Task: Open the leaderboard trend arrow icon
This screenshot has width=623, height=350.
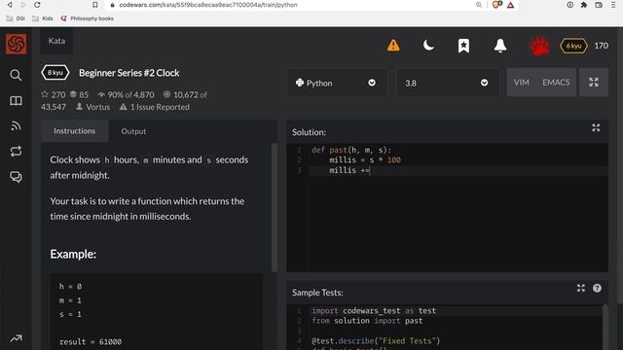Action: [x=16, y=338]
